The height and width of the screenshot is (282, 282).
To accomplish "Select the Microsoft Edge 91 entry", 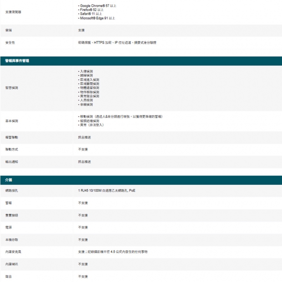I will pos(97,18).
